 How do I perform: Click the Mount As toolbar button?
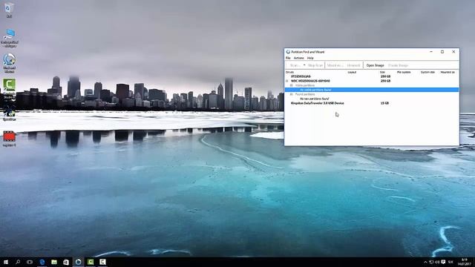point(335,65)
